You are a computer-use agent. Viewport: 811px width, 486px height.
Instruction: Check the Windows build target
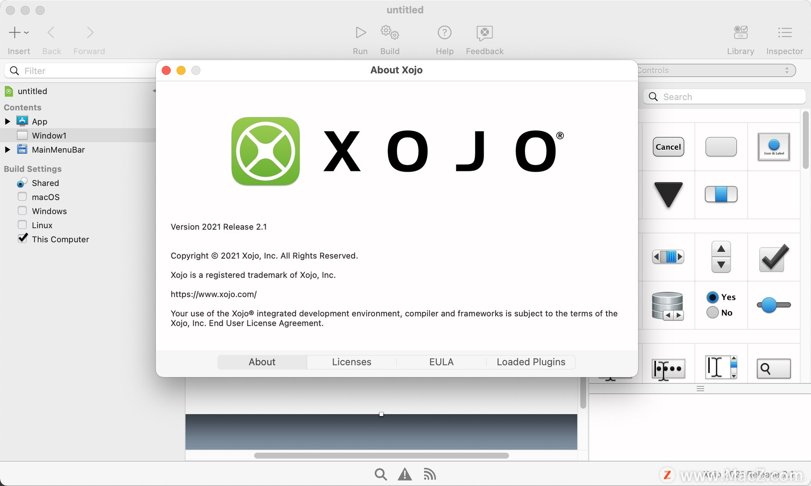[22, 211]
